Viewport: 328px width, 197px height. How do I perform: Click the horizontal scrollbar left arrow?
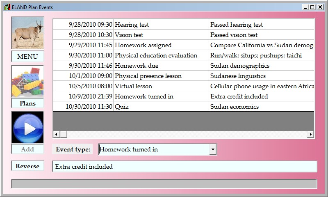pyautogui.click(x=57, y=134)
